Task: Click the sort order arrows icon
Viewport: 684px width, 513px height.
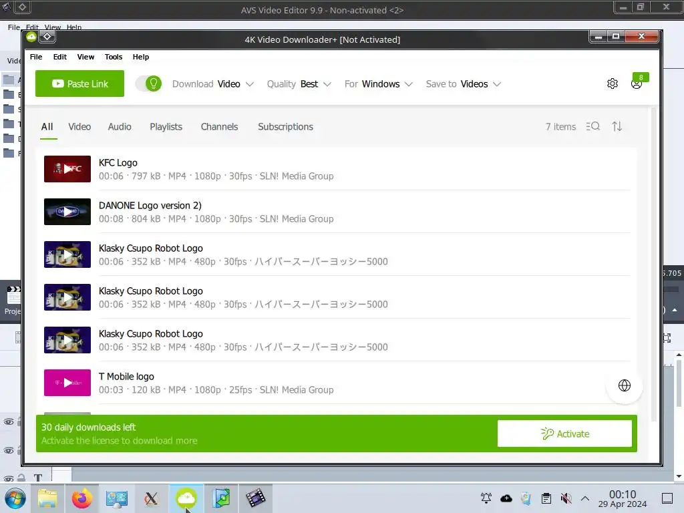Action: click(617, 126)
